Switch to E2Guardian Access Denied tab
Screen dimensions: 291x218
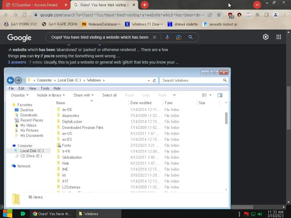click(35, 5)
